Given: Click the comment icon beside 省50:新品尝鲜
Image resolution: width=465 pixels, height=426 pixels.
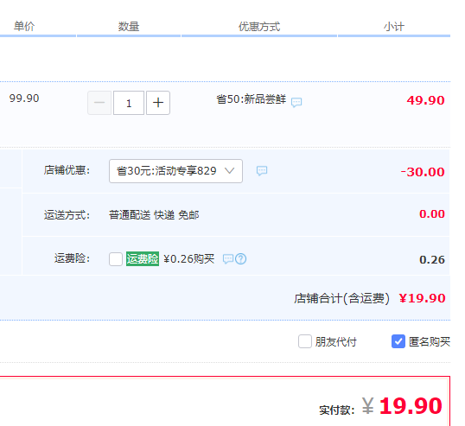Looking at the screenshot, I should pos(296,102).
